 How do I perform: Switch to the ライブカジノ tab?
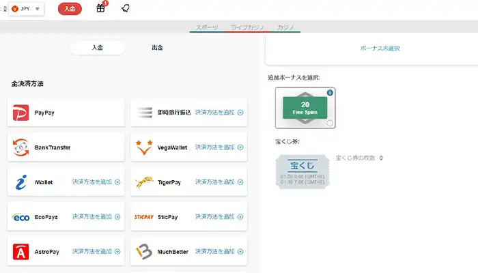pos(247,27)
